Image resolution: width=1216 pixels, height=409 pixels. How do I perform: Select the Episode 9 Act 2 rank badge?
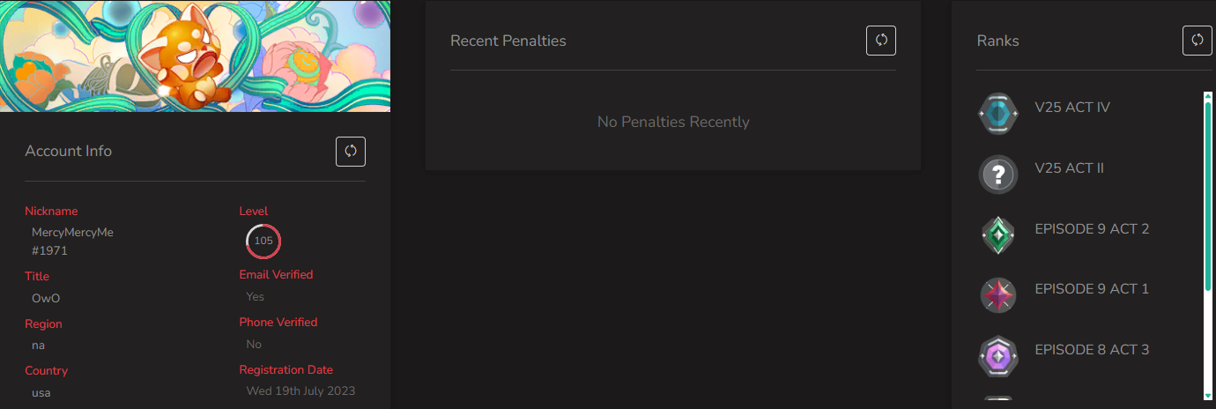coord(998,235)
